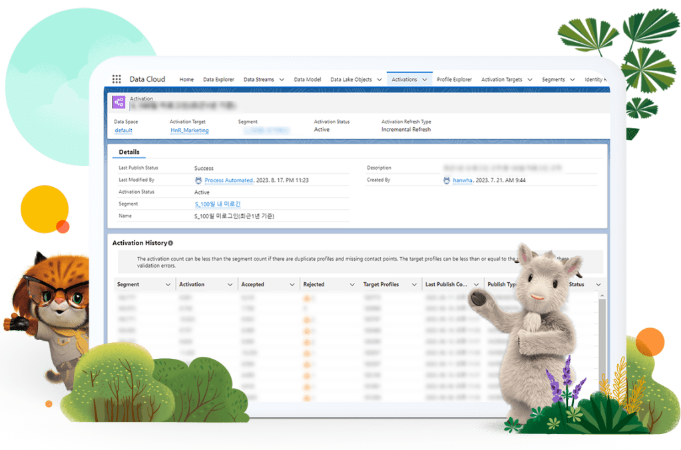The width and height of the screenshot is (681, 450).
Task: Open the Activation Targets tab dropdown arrow
Action: (530, 80)
